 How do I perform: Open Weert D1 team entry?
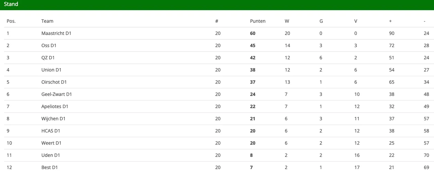[x=51, y=143]
